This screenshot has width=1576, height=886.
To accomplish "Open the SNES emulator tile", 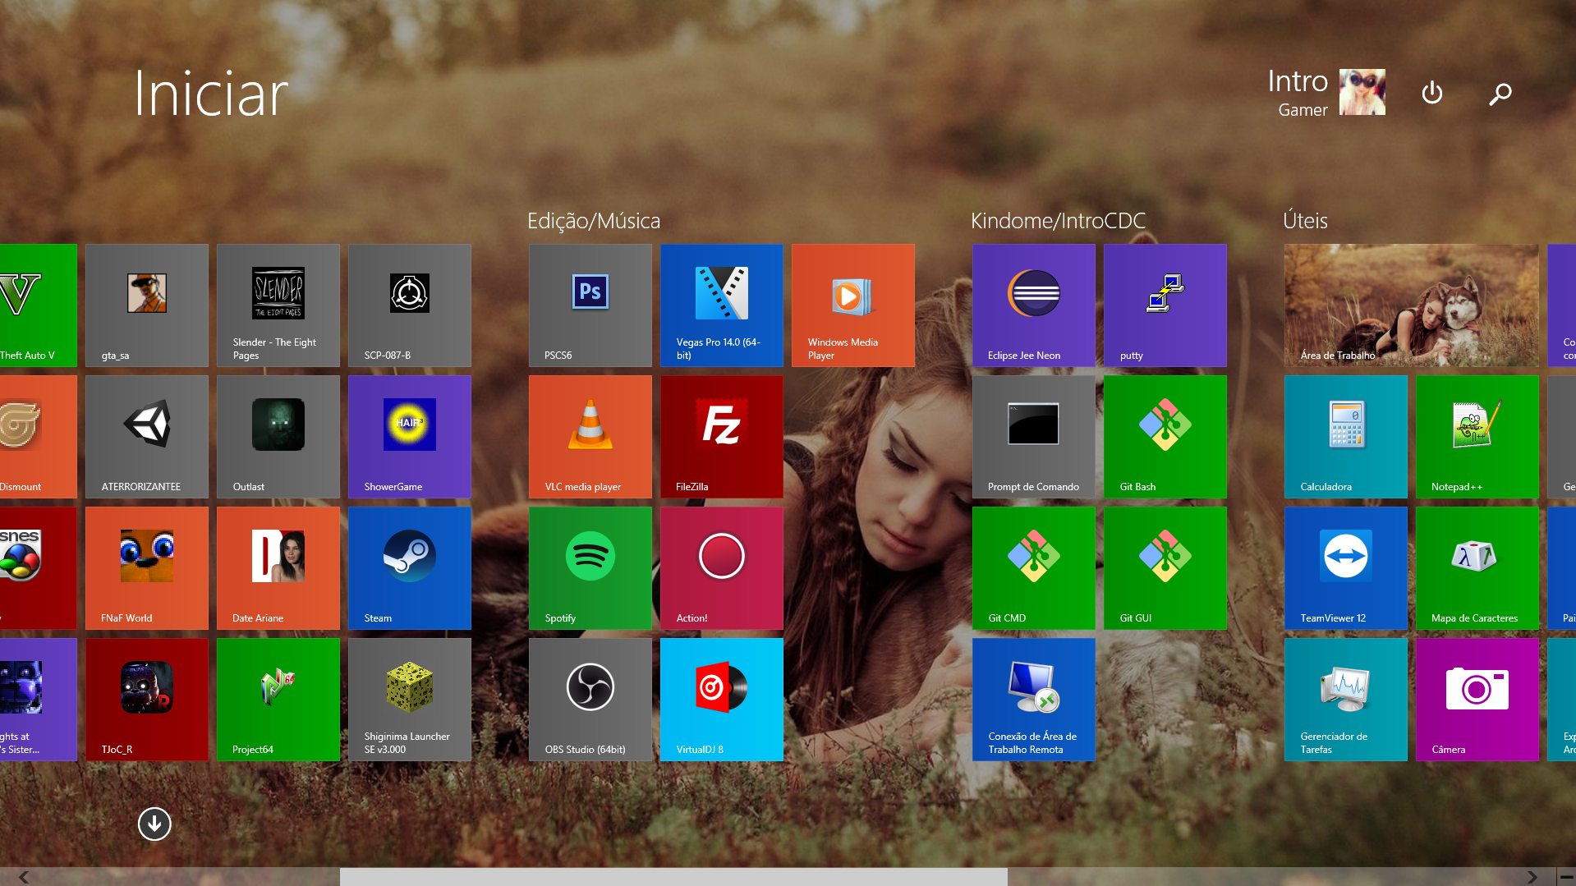I will pyautogui.click(x=39, y=568).
